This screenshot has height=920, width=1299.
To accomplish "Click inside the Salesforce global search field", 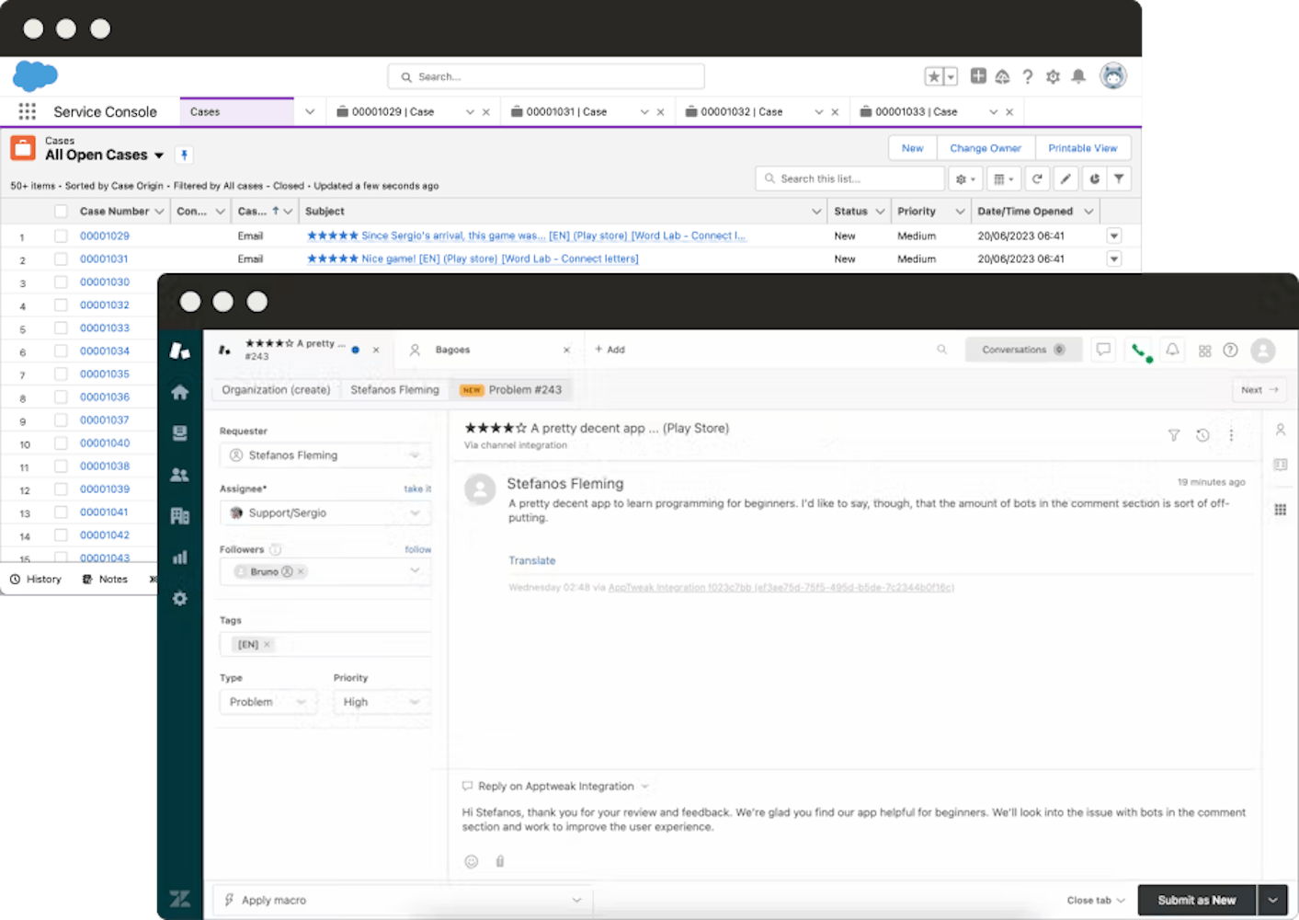I will tap(546, 76).
